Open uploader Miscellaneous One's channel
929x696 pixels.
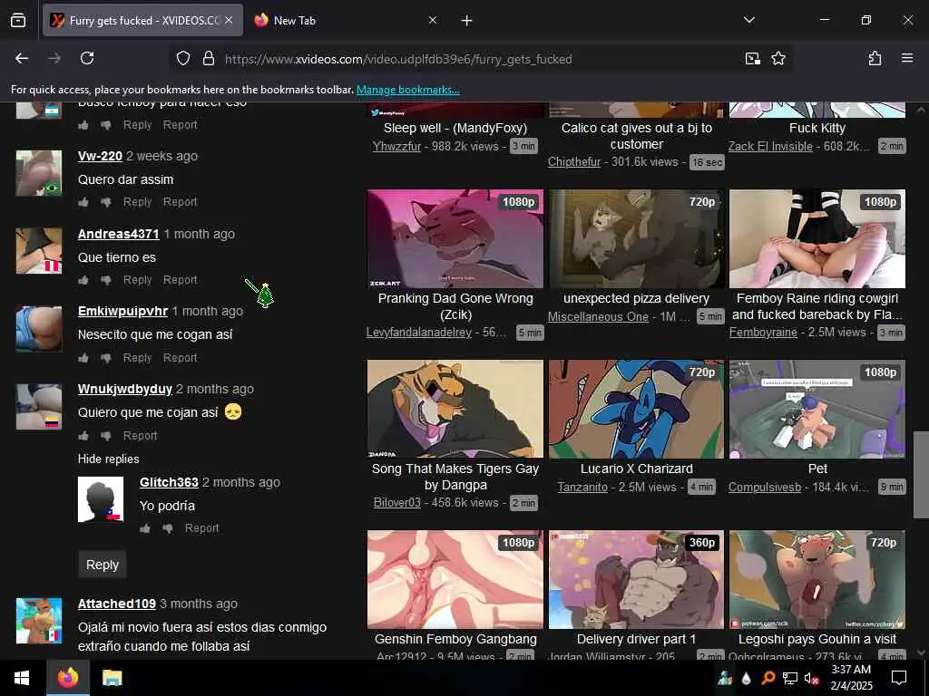point(598,316)
